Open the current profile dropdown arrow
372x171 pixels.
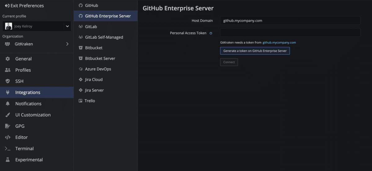click(67, 26)
